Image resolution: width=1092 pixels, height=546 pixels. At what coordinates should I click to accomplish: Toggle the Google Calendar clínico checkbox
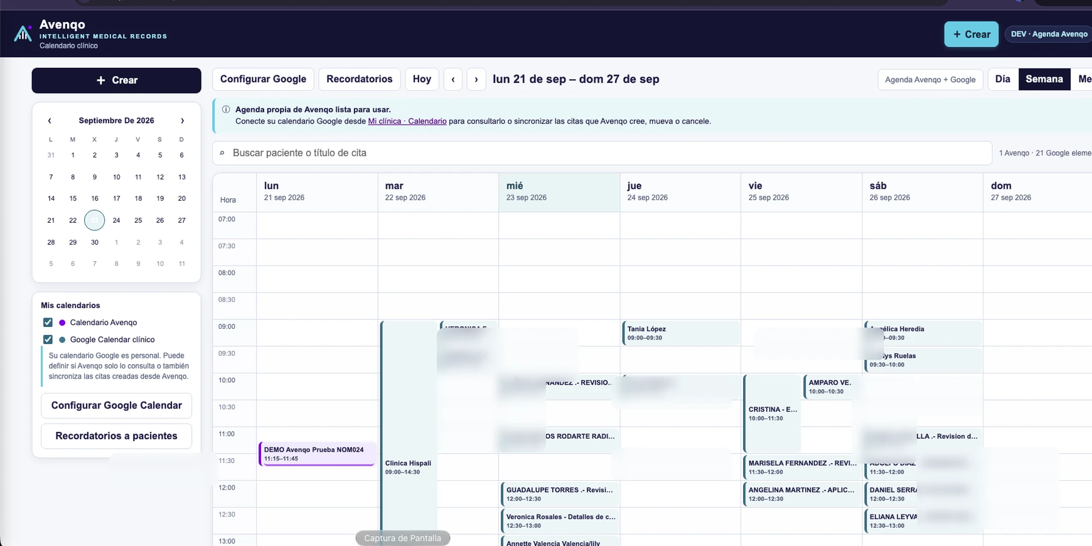48,340
